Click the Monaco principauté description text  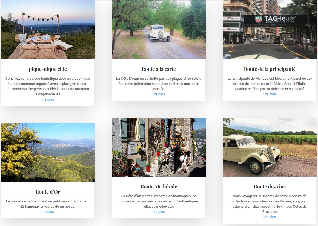(x=270, y=84)
